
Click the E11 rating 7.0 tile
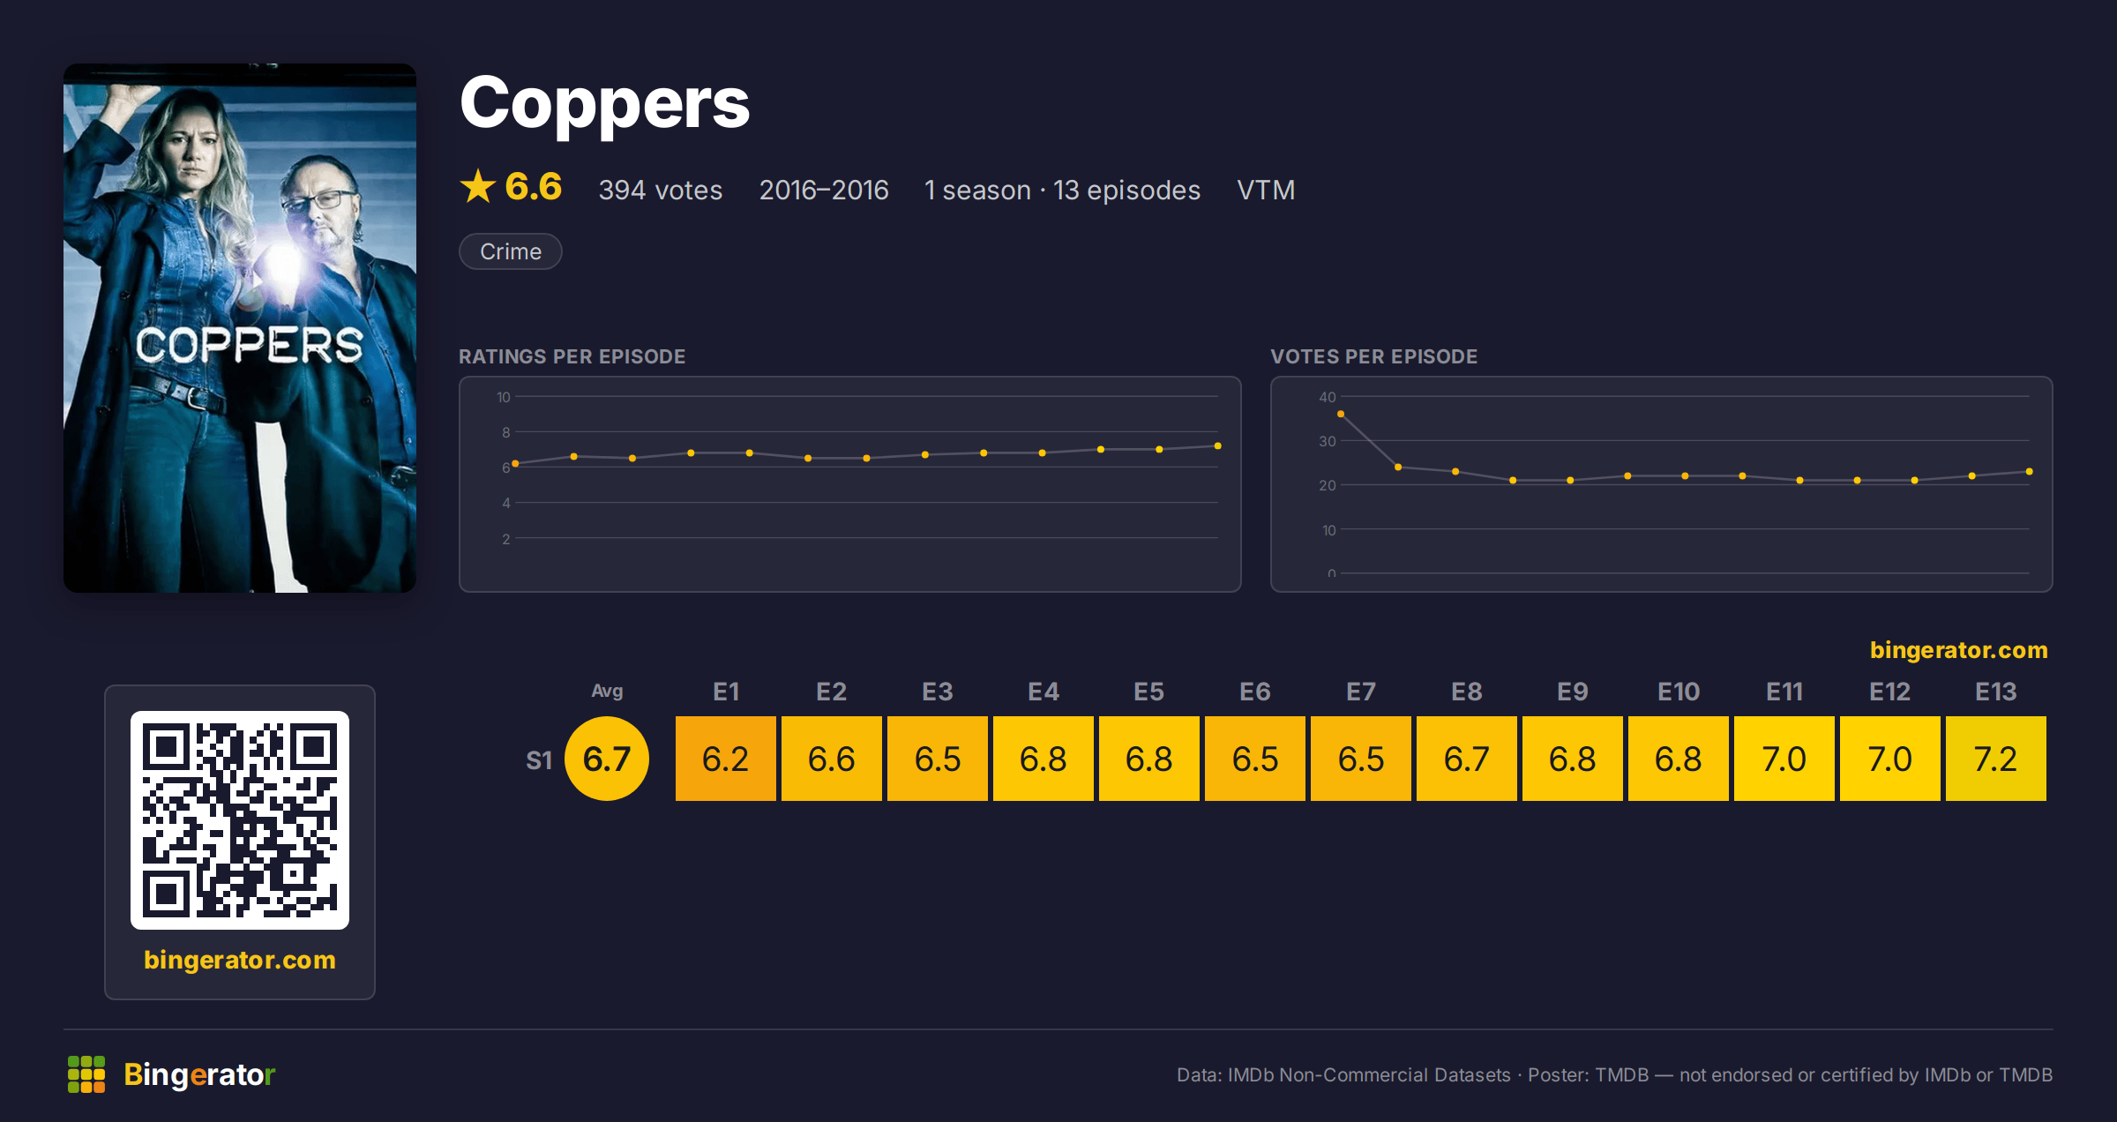pos(1784,759)
